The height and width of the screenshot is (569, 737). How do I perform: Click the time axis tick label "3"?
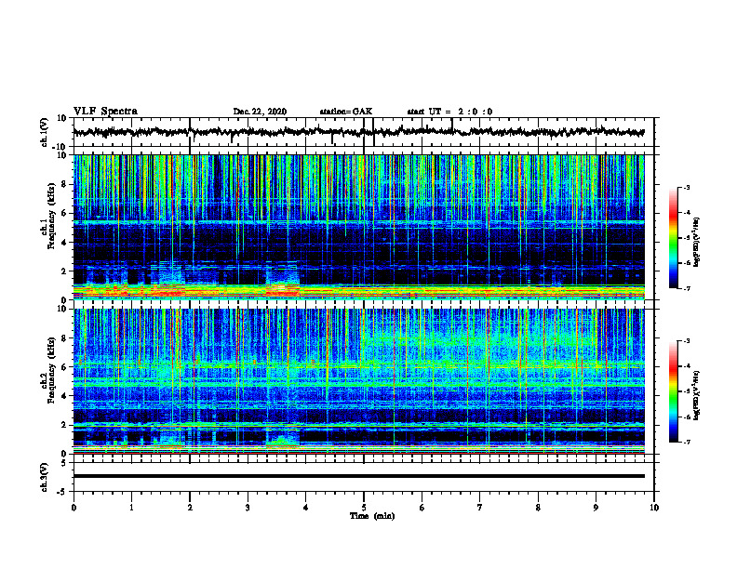click(x=248, y=508)
